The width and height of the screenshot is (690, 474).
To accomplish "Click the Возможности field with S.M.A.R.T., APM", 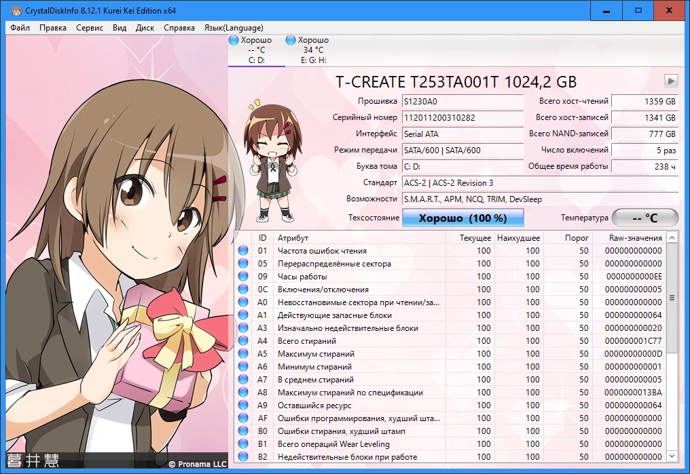I will click(541, 199).
